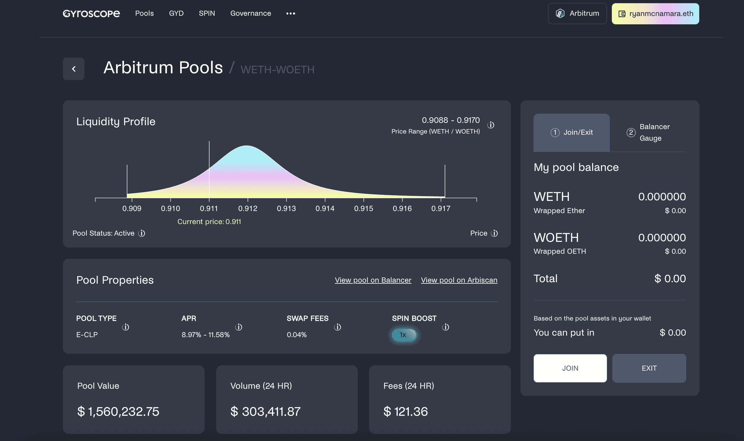Click the info icon beside Price
The image size is (744, 441).
494,233
